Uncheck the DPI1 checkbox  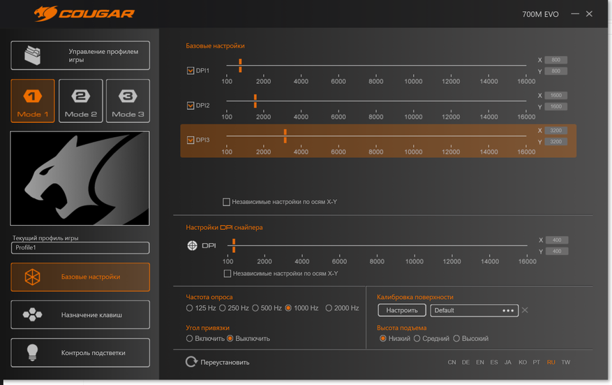pyautogui.click(x=191, y=71)
